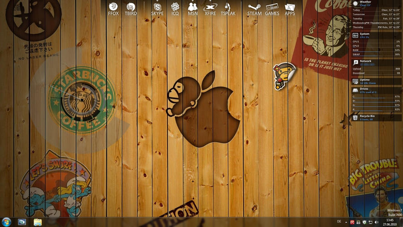Click the Uptime widget icon
The width and height of the screenshot is (403, 227).
click(x=356, y=81)
